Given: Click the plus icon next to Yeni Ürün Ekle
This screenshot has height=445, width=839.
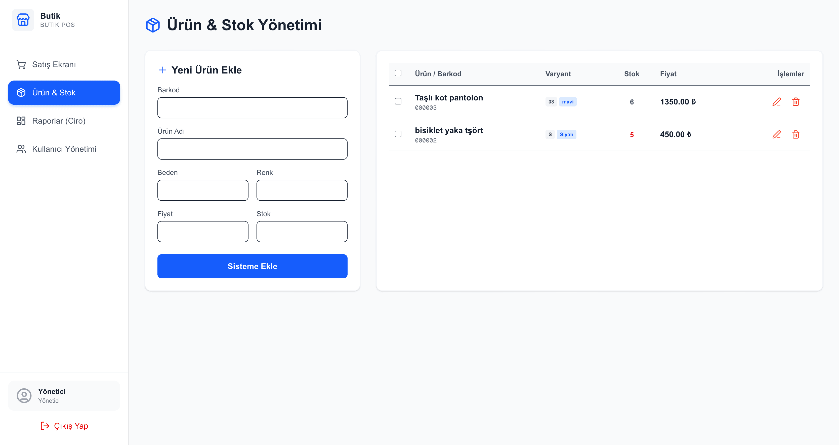Looking at the screenshot, I should [162, 70].
